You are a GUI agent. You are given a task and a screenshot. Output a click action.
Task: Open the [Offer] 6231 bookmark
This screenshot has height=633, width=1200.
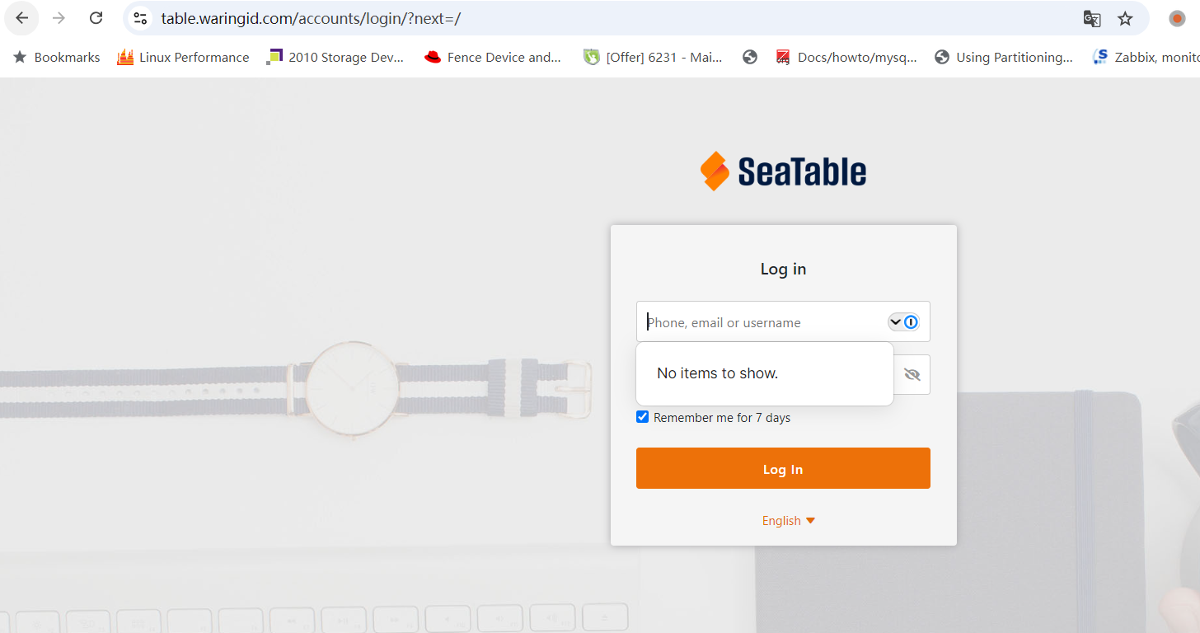pyautogui.click(x=653, y=57)
